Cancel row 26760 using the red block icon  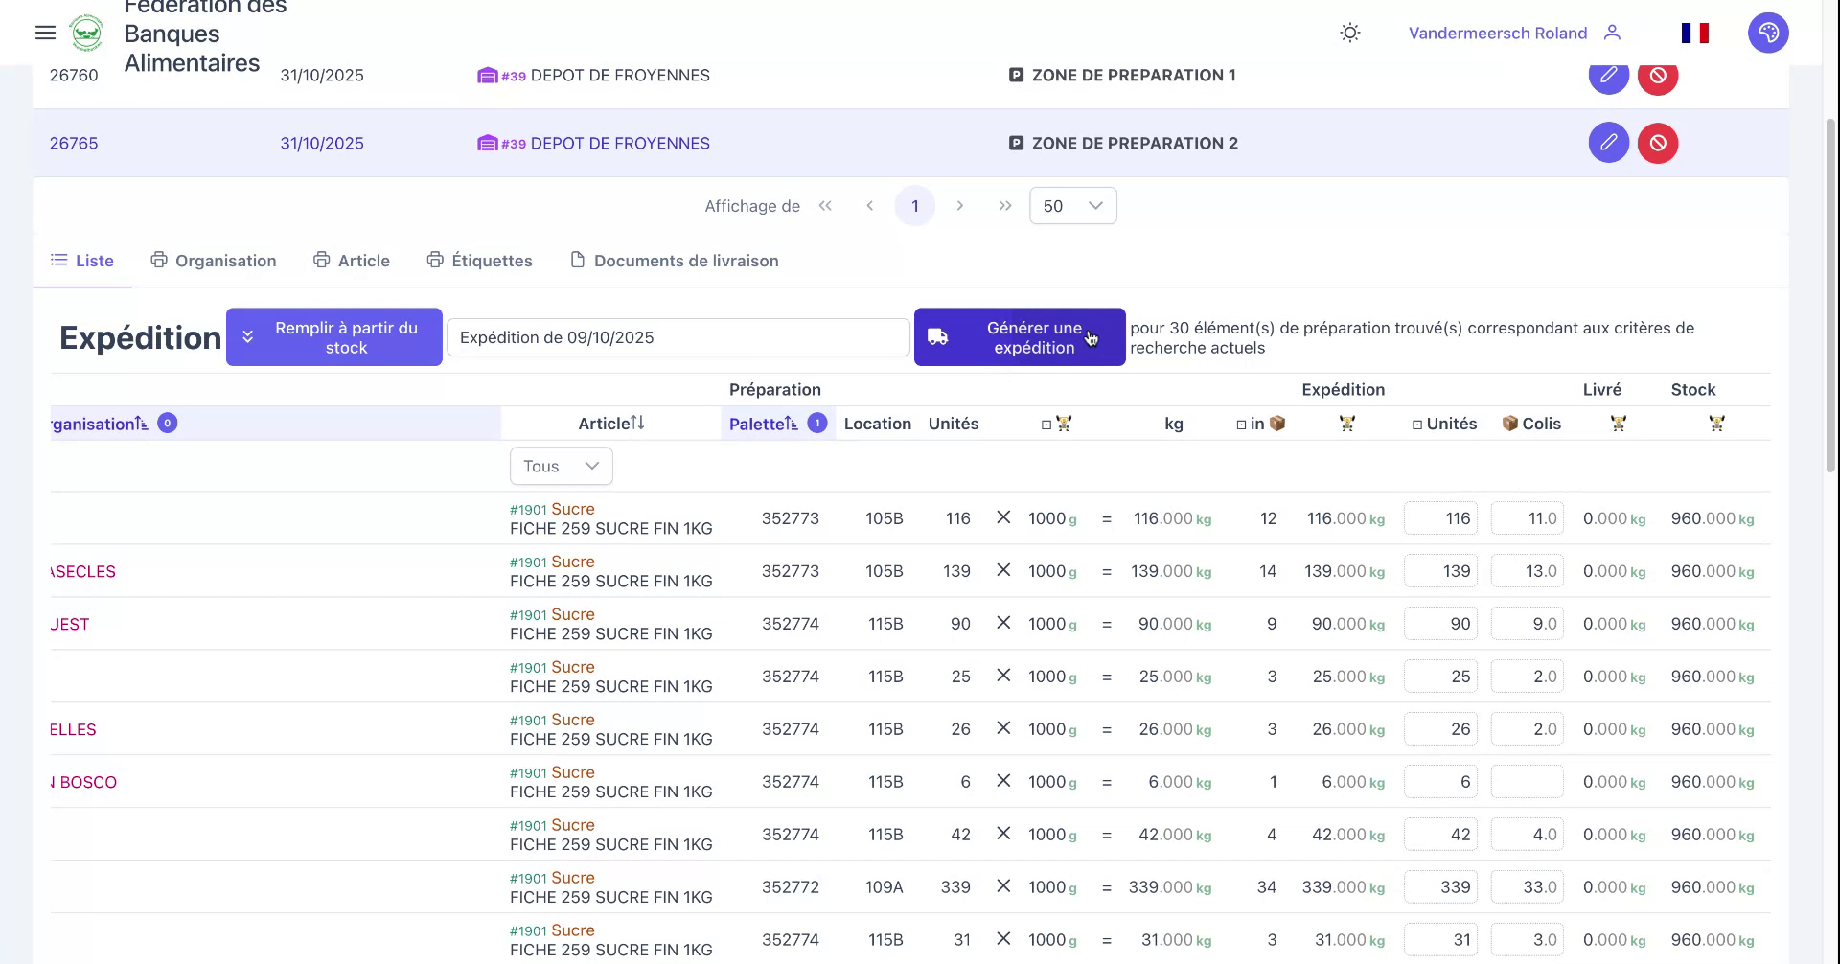point(1659,77)
